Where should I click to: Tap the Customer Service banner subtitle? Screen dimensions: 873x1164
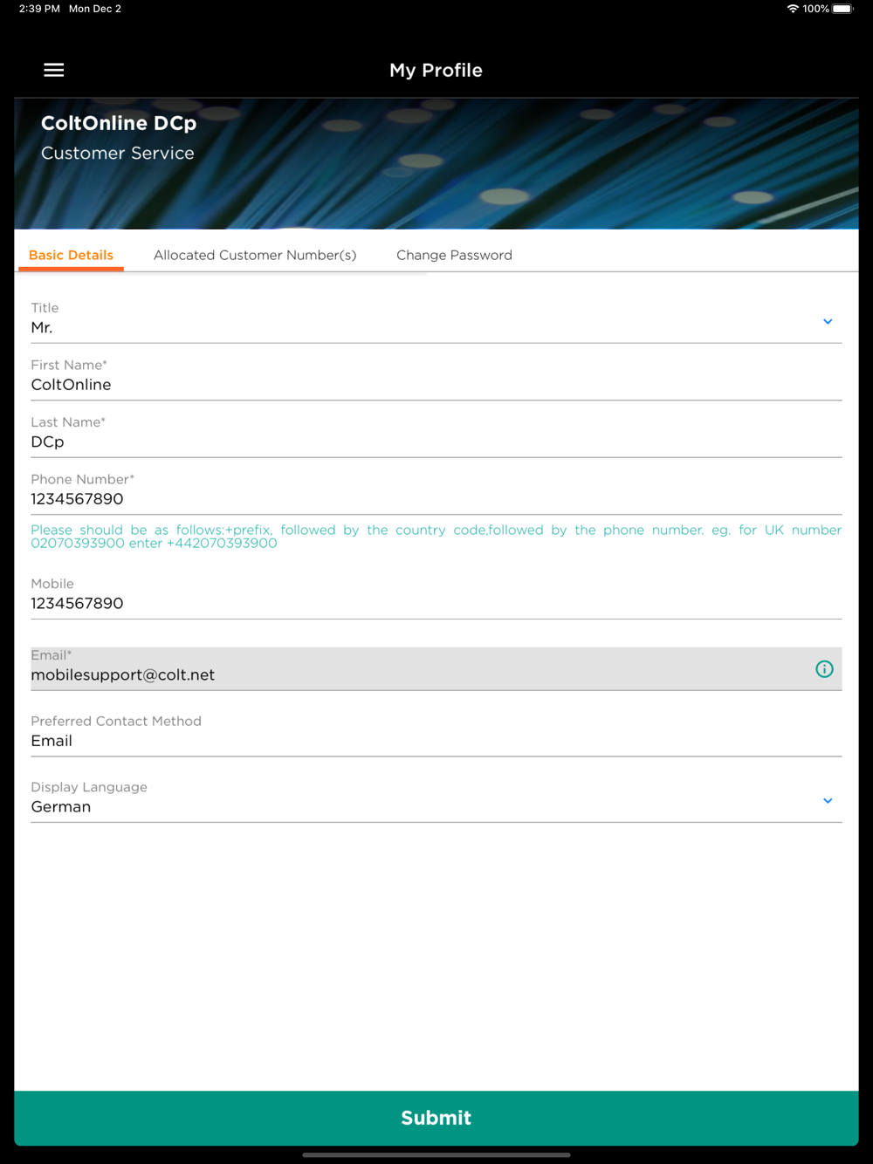118,153
